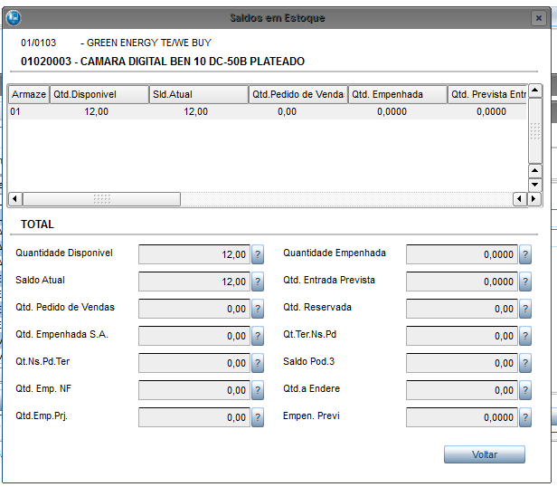Click help icon for Qtd. Emp. NF
This screenshot has width=557, height=487.
[x=258, y=390]
